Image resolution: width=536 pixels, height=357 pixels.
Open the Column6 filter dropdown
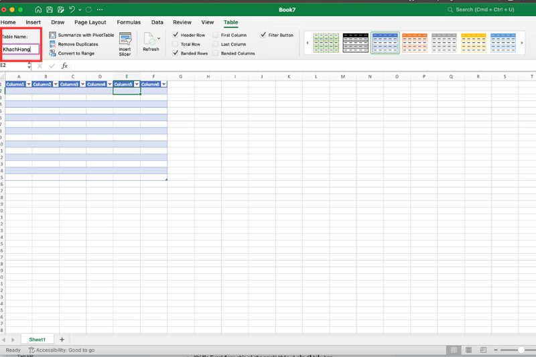pyautogui.click(x=163, y=84)
